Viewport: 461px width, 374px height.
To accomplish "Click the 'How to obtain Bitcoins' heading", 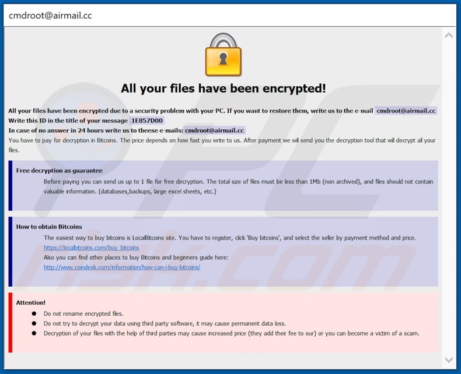I will point(49,227).
